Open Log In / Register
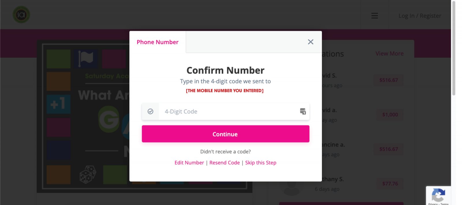The image size is (462, 205). 420,16
